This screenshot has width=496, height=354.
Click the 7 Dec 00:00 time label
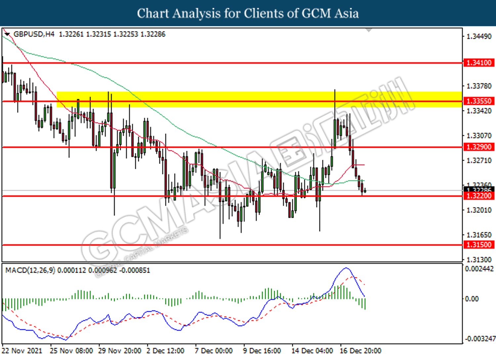[x=214, y=350]
